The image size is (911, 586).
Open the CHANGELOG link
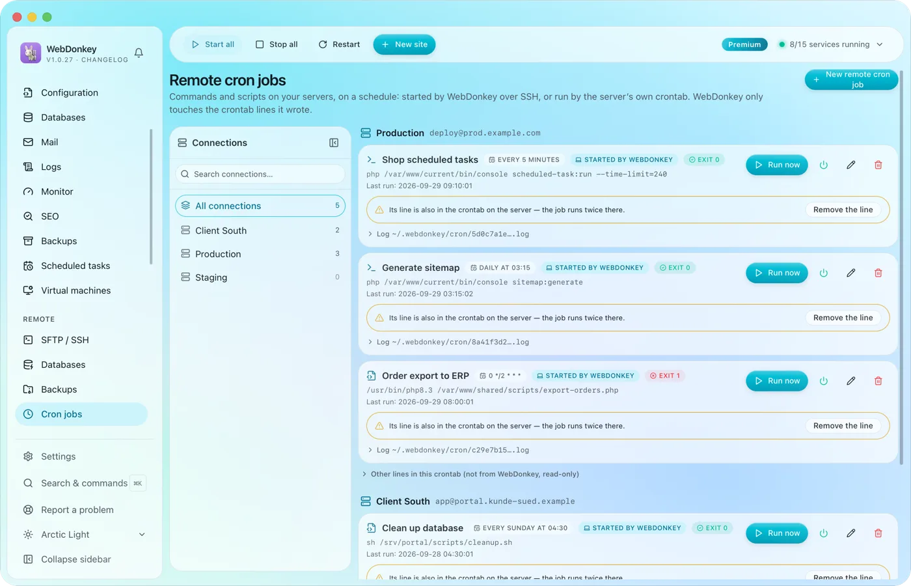pos(105,60)
